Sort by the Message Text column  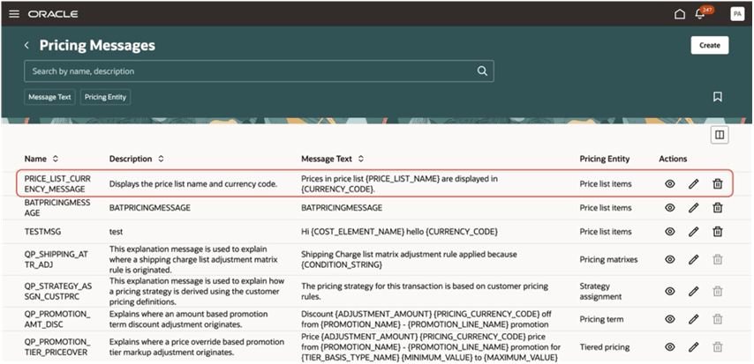pos(360,159)
